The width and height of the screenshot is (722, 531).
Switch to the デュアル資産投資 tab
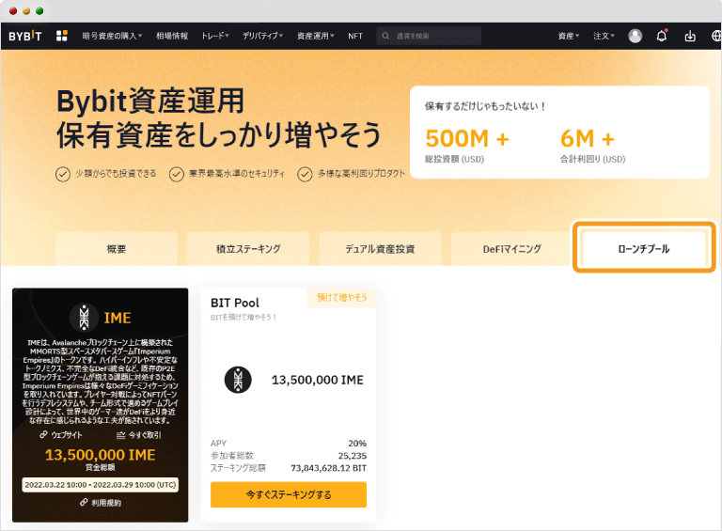click(x=380, y=249)
